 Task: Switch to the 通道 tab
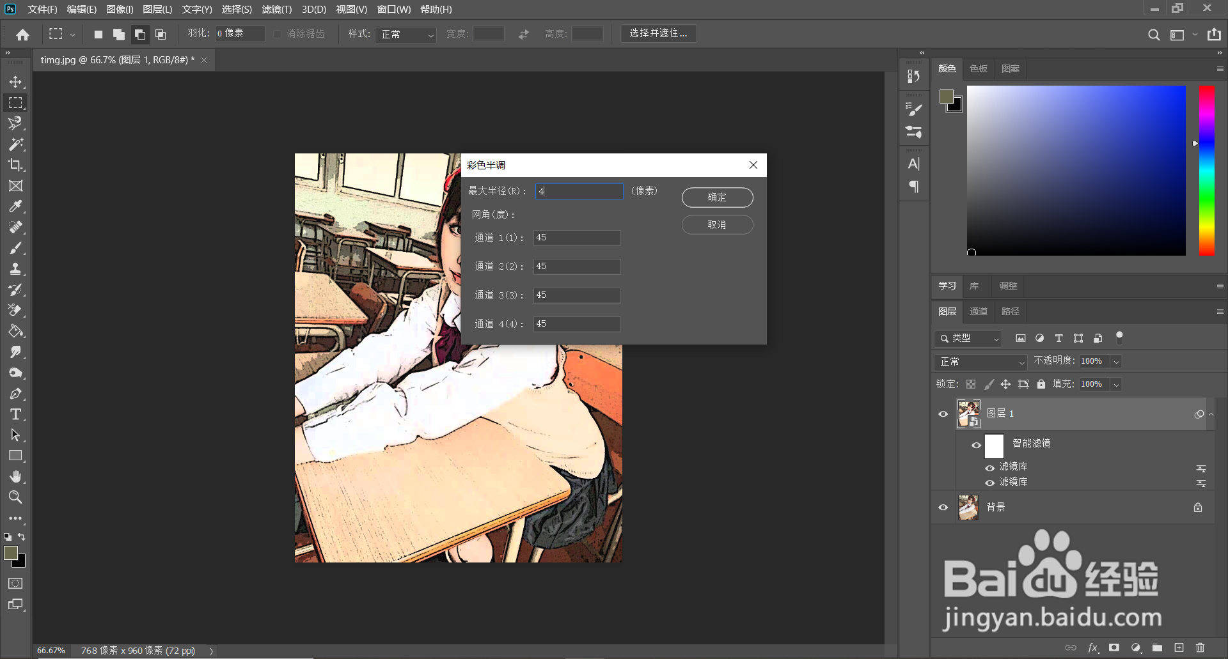(x=979, y=311)
